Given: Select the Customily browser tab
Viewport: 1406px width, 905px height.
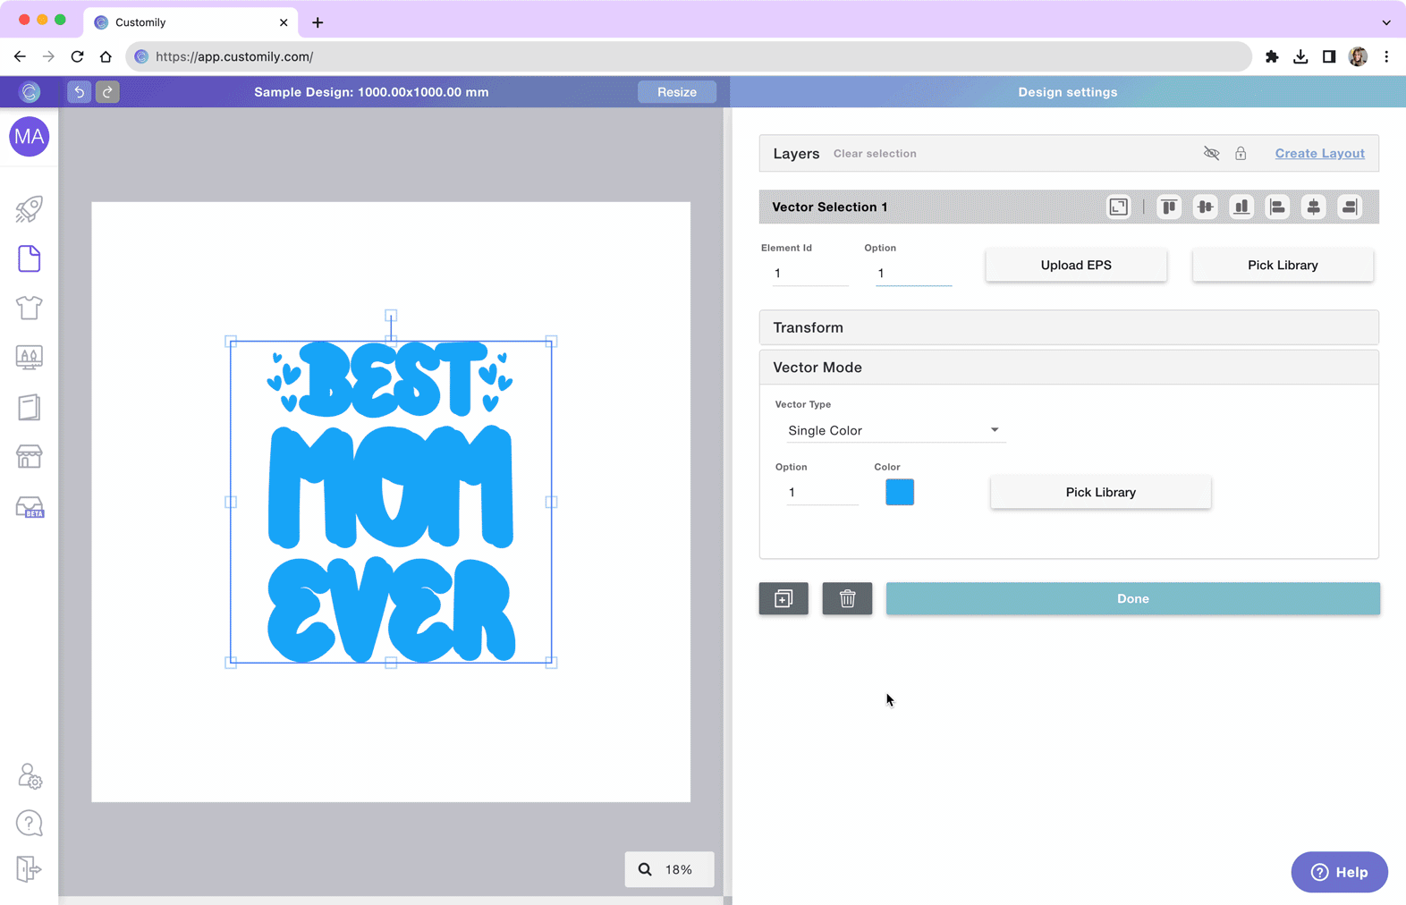Looking at the screenshot, I should pyautogui.click(x=191, y=22).
